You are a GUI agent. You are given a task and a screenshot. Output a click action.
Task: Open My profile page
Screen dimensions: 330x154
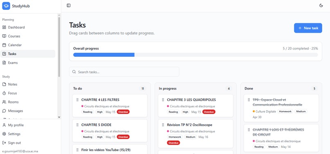28,125
